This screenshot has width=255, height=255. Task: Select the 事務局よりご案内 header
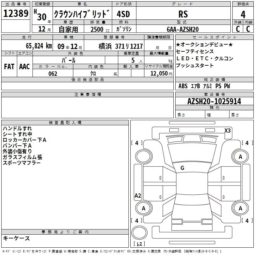65,232
